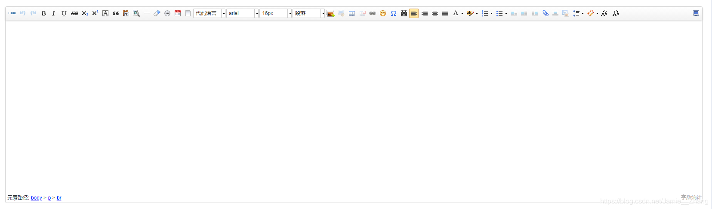The image size is (712, 209).
Task: Insert a bulleted list
Action: [x=499, y=13]
